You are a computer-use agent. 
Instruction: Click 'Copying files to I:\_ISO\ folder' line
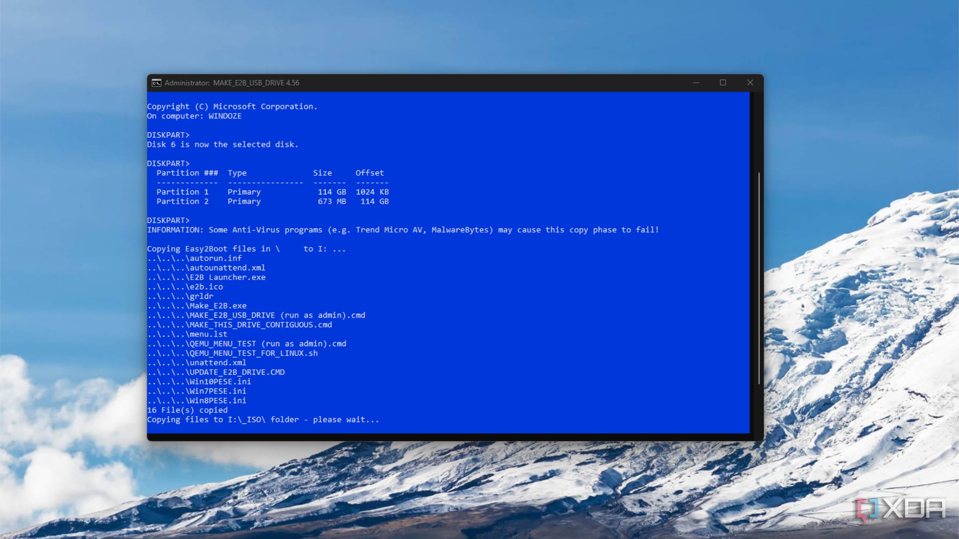pyautogui.click(x=263, y=420)
